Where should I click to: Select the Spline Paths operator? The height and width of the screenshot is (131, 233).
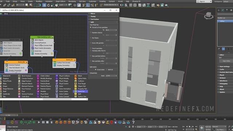82,79
